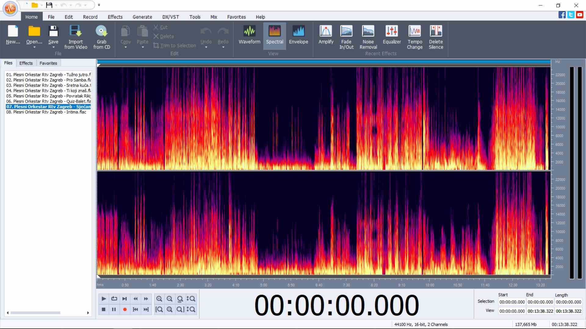Click the zoom to selection magnifier
The image size is (586, 329).
coord(170,310)
